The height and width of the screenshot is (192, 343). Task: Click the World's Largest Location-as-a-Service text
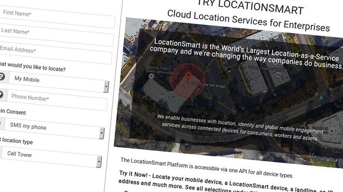pos(280,52)
